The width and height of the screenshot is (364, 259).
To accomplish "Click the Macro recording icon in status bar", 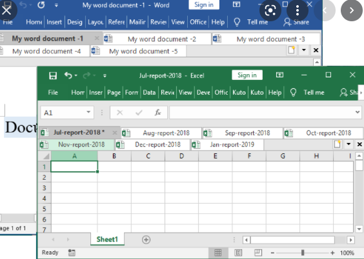I will coord(72,253).
